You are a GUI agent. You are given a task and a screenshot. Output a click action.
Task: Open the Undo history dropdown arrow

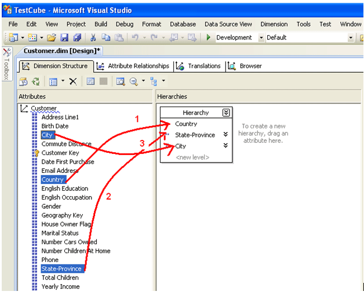pos(144,38)
